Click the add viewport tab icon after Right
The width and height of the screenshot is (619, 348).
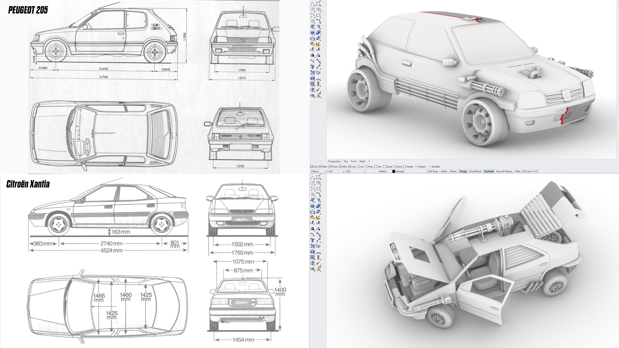pyautogui.click(x=369, y=161)
